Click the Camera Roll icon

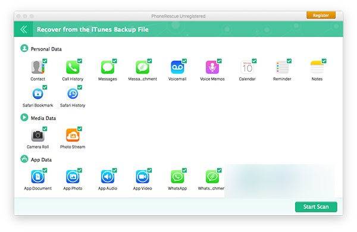click(x=38, y=136)
